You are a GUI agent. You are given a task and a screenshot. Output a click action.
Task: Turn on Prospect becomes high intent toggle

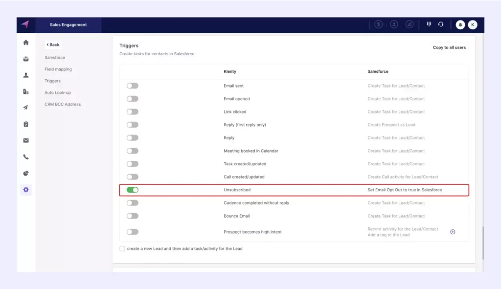[x=132, y=232]
